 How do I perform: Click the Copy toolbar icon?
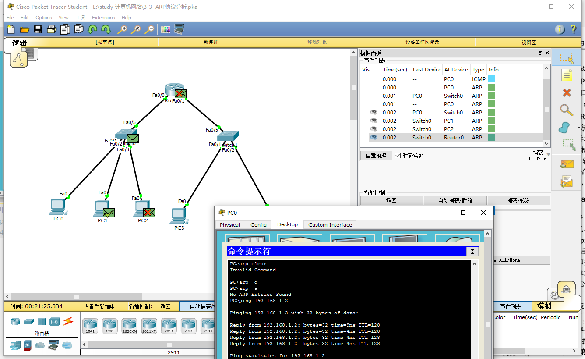click(65, 29)
